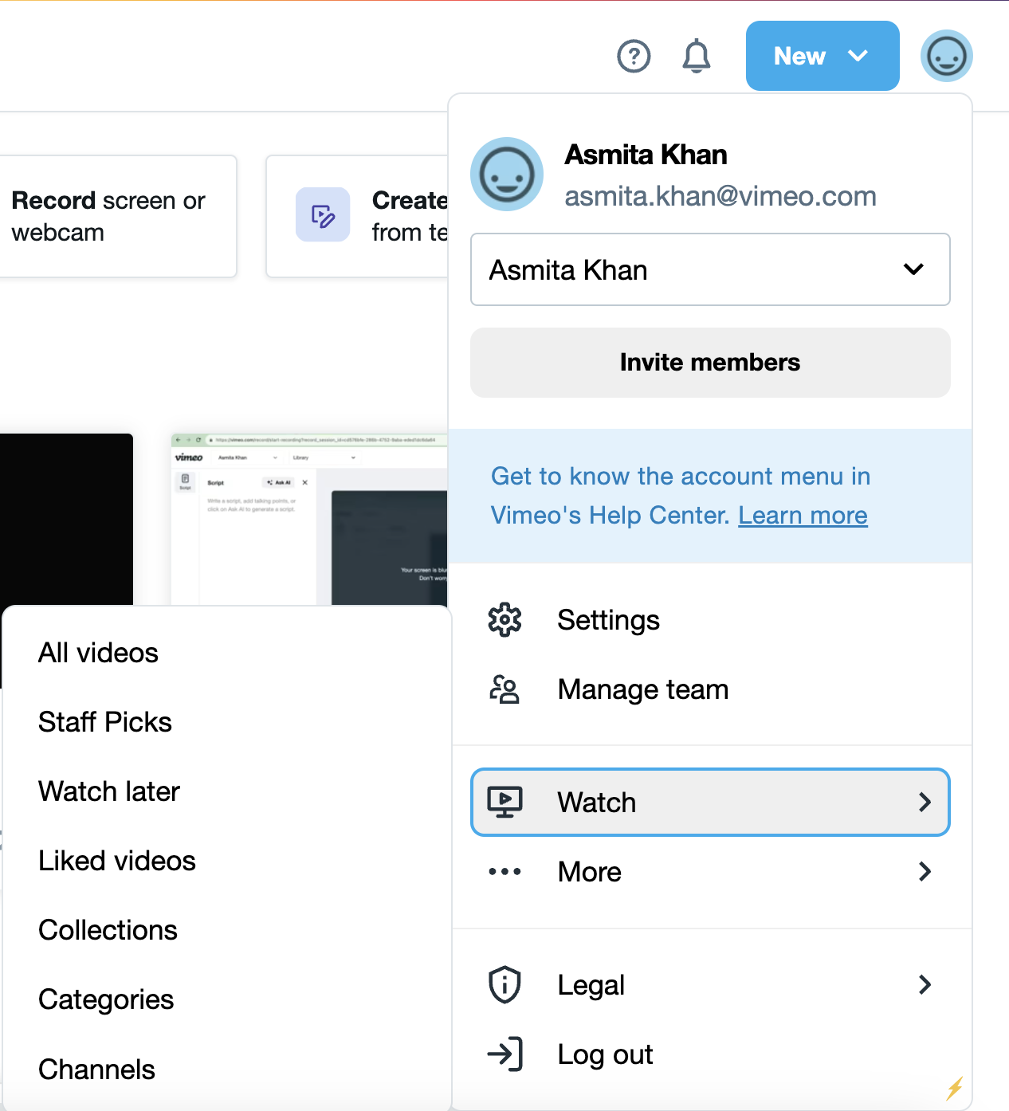Expand the Asmita Khan team selector dropdown
Image resolution: width=1009 pixels, height=1111 pixels.
pyautogui.click(x=710, y=269)
